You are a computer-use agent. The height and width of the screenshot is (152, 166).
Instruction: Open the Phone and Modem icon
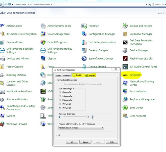(2, 99)
